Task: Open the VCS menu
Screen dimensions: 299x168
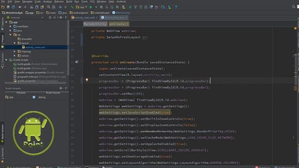Action: click(92, 1)
